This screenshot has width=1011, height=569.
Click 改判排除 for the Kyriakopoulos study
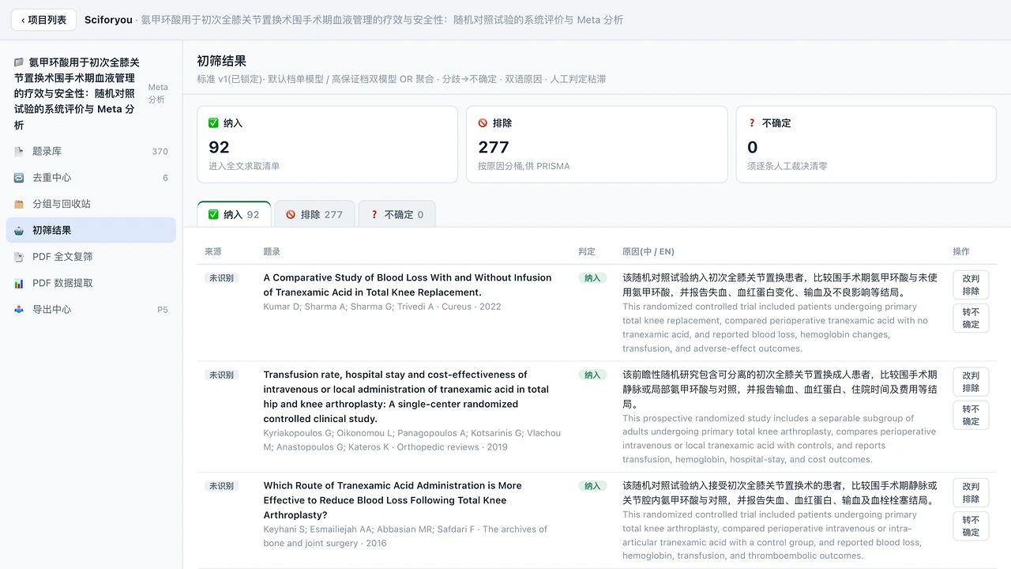[x=971, y=382]
